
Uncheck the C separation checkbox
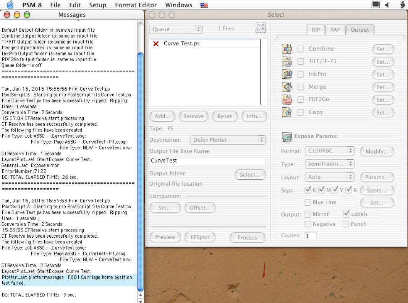click(x=308, y=190)
